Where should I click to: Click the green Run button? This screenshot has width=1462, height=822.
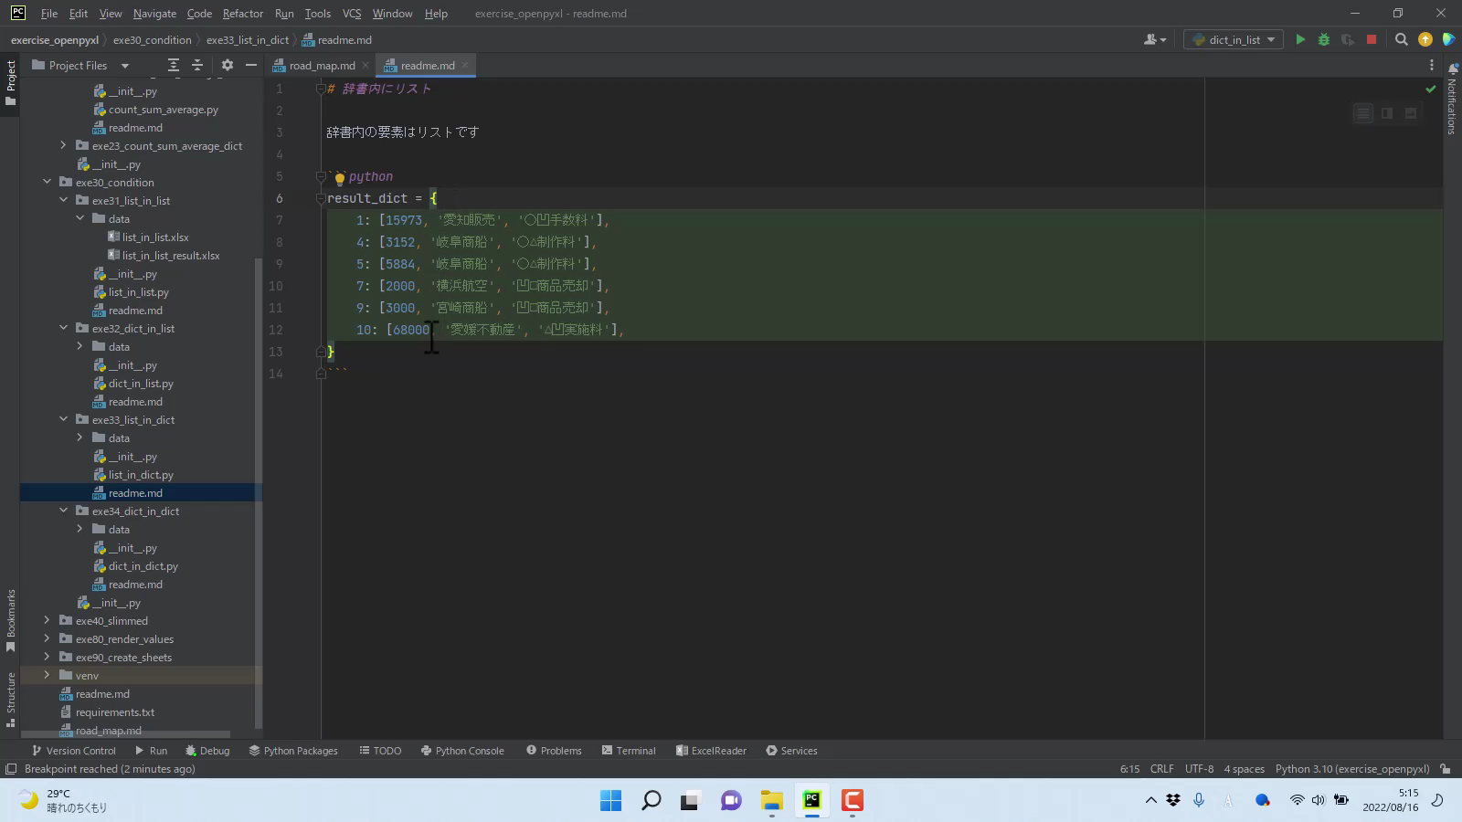point(1300,39)
